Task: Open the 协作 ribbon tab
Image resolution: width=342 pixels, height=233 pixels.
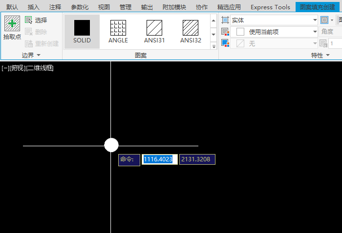Action: [x=201, y=7]
